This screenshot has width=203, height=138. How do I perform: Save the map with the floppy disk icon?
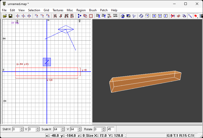click(10, 16)
